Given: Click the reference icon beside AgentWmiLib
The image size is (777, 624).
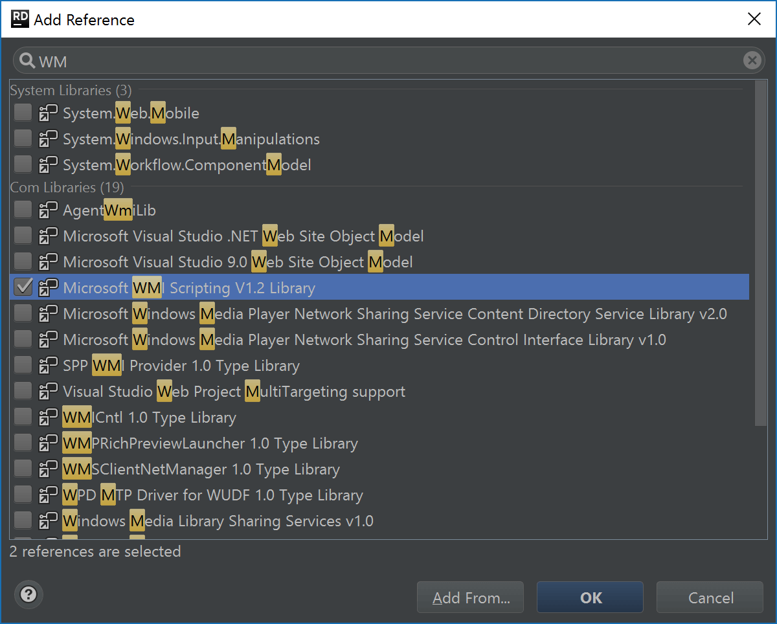Looking at the screenshot, I should coord(49,210).
